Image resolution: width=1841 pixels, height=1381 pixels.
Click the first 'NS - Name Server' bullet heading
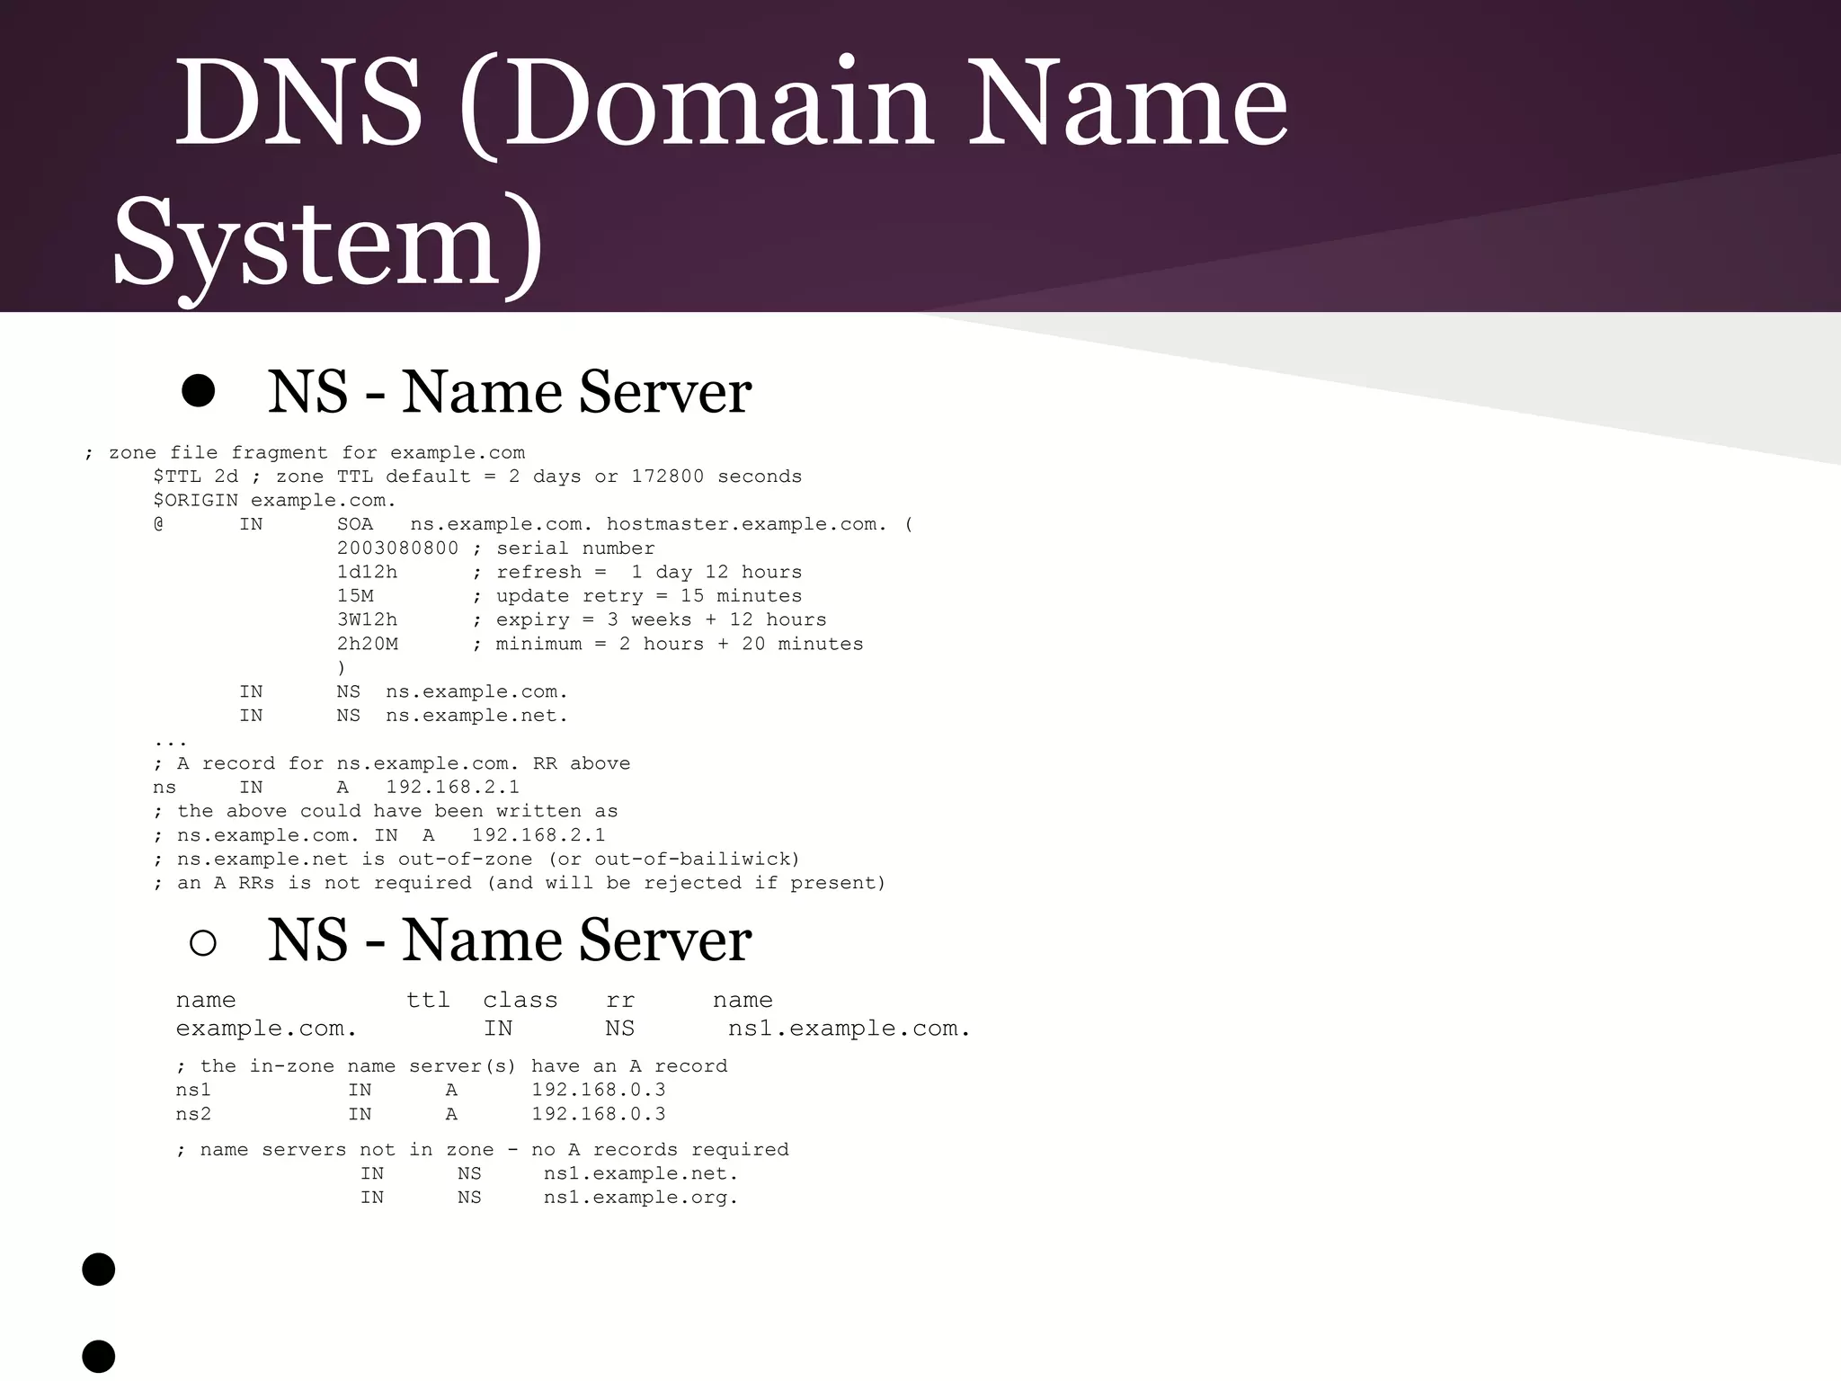pyautogui.click(x=509, y=391)
